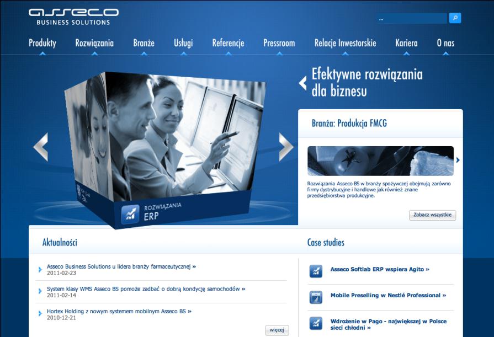Screen dimensions: 494x337
Task: Open Wdrożenie w Pago case study link
Action: (x=389, y=324)
